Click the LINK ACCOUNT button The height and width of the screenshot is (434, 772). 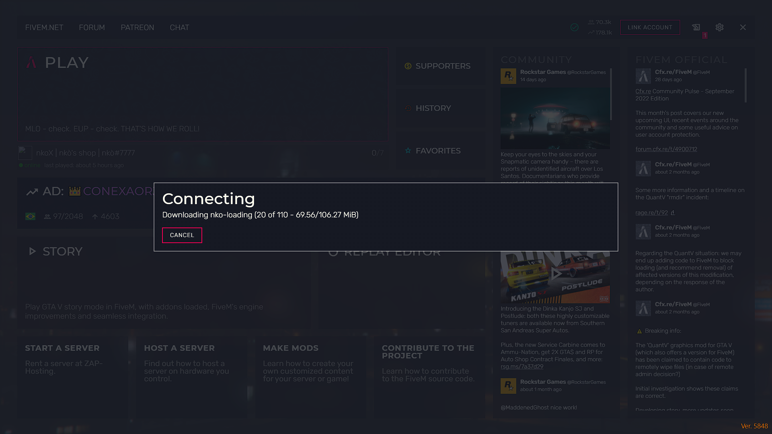tap(650, 27)
